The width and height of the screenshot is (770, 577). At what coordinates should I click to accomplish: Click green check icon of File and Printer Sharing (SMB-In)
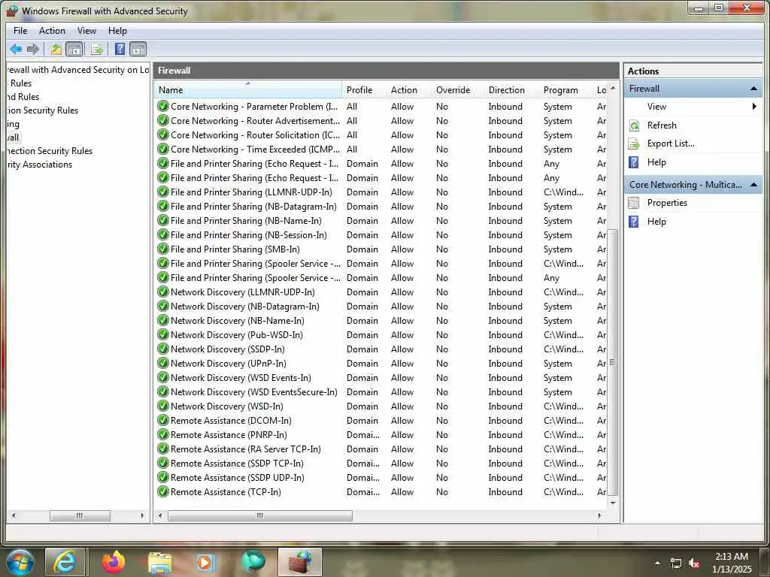(163, 249)
